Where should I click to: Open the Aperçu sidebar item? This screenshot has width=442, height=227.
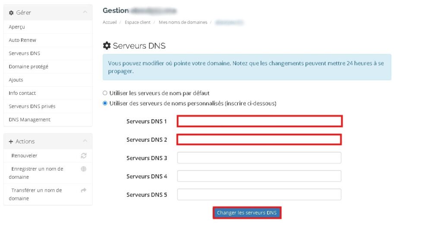(x=17, y=27)
